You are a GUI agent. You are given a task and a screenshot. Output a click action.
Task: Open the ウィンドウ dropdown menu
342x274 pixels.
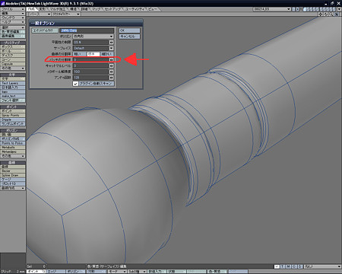click(13, 18)
